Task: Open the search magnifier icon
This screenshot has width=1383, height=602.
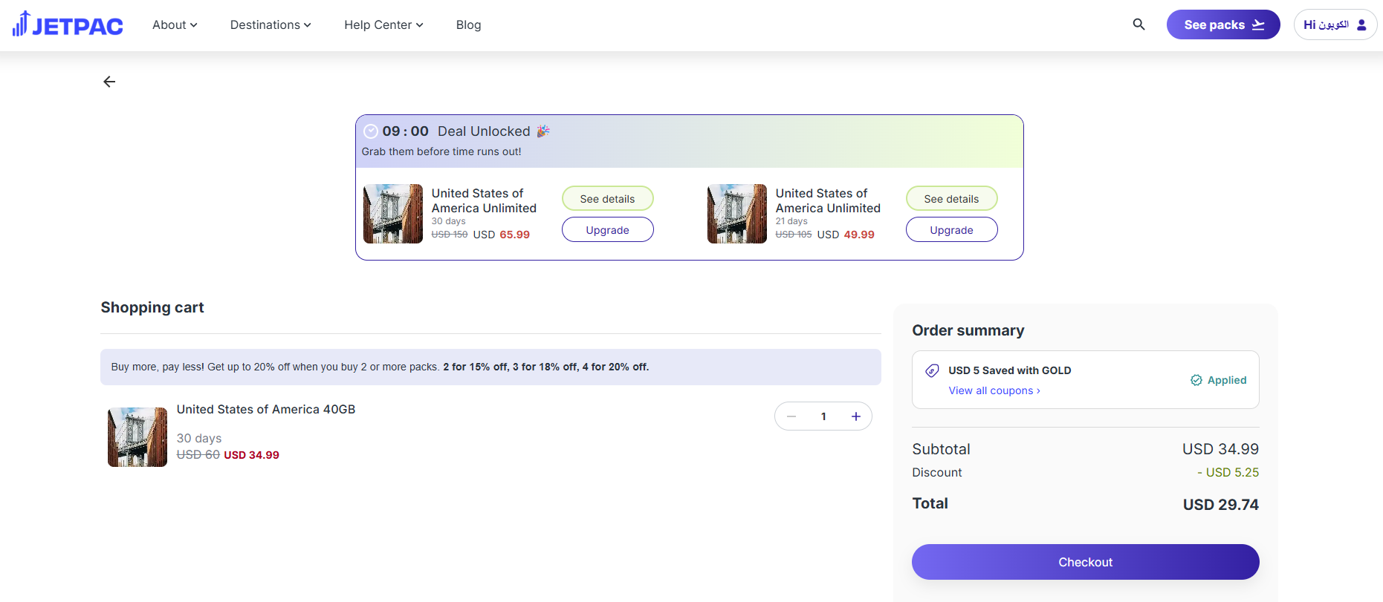Action: (1139, 24)
